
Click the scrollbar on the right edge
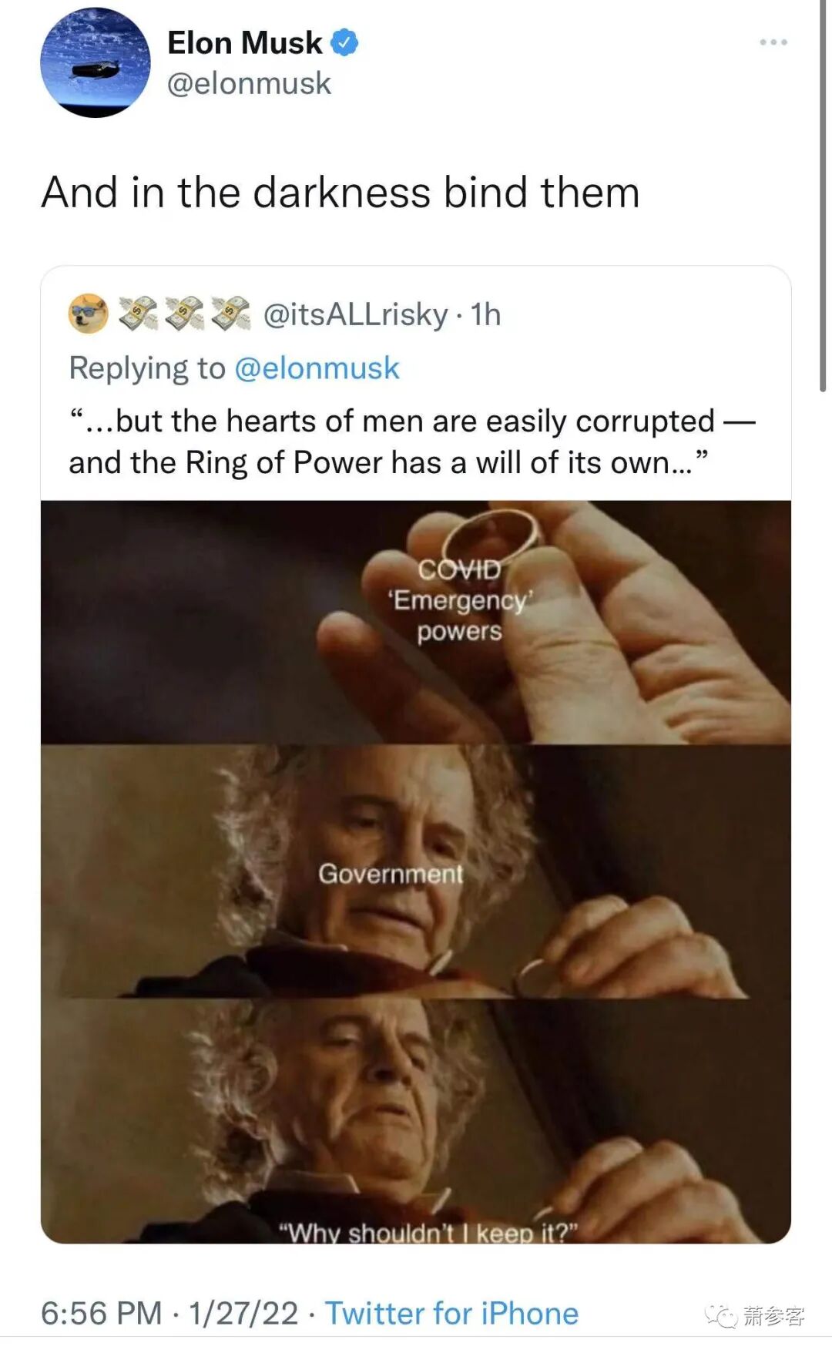pyautogui.click(x=824, y=196)
